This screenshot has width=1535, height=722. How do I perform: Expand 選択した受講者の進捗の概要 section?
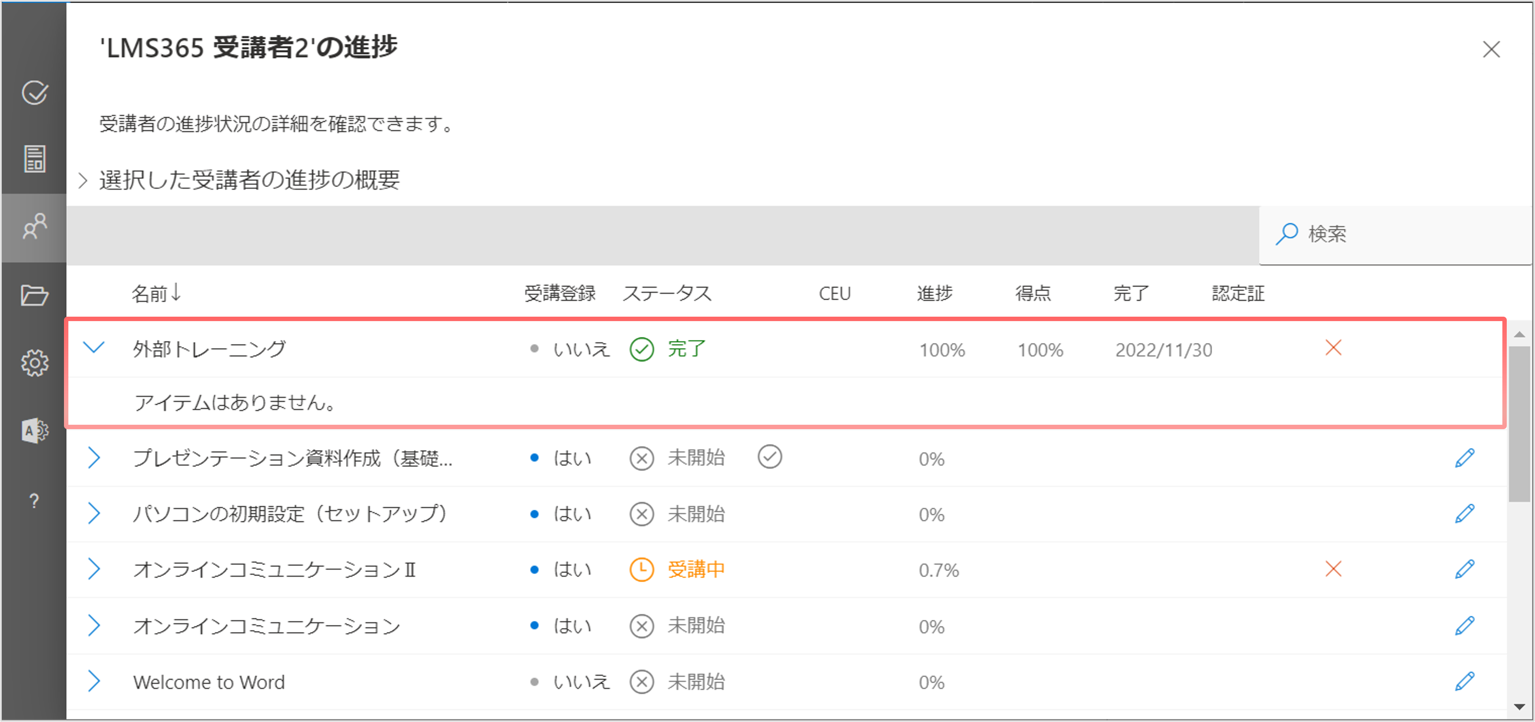click(x=83, y=180)
